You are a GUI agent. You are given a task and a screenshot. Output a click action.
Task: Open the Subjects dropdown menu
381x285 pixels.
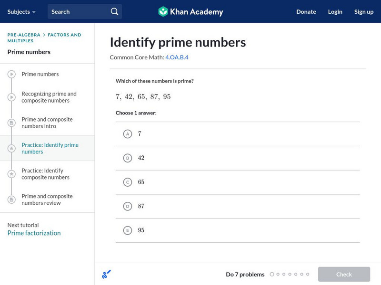[19, 11]
